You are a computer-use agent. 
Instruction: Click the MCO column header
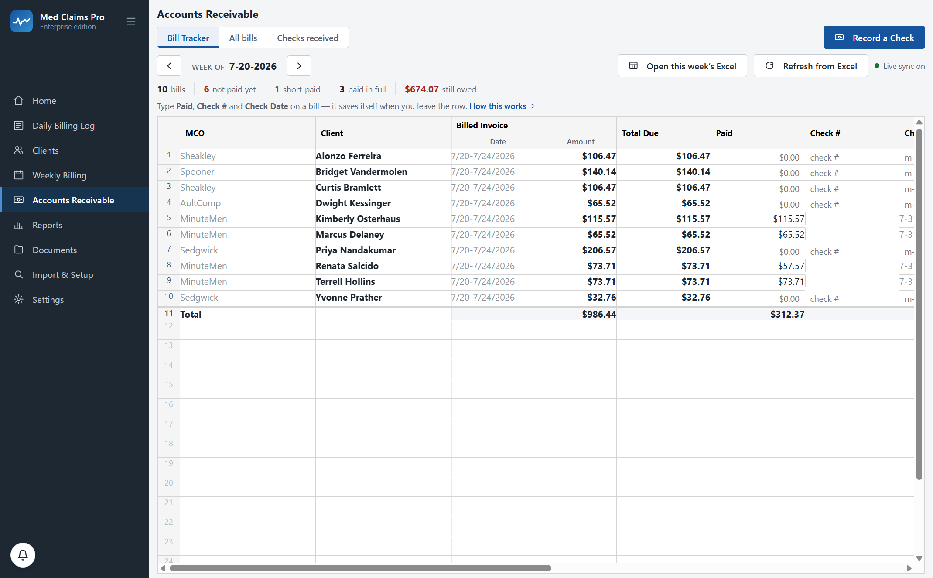point(247,133)
